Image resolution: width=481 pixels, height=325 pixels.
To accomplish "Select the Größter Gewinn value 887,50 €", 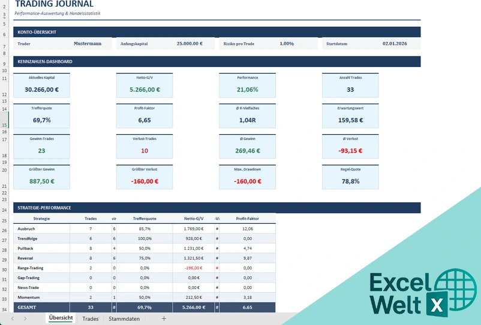I will (x=42, y=181).
